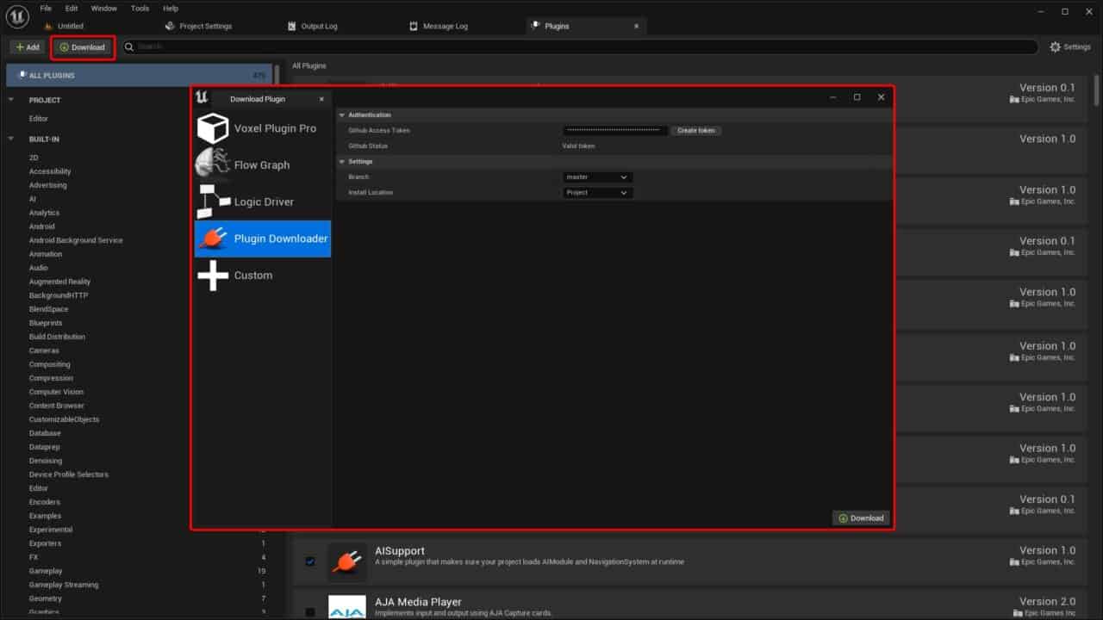The height and width of the screenshot is (620, 1103).
Task: Select the Accessibility category
Action: 50,171
